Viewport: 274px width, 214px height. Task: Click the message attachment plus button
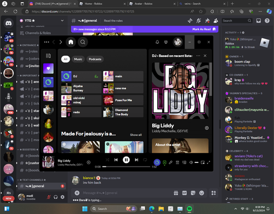pos(77,193)
